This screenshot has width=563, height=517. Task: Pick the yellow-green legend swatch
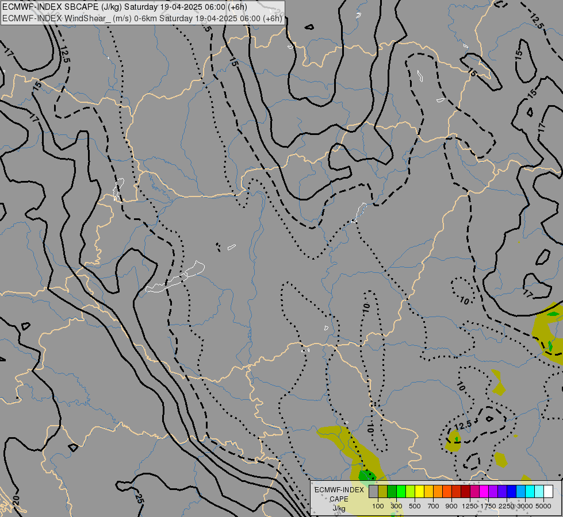411,492
